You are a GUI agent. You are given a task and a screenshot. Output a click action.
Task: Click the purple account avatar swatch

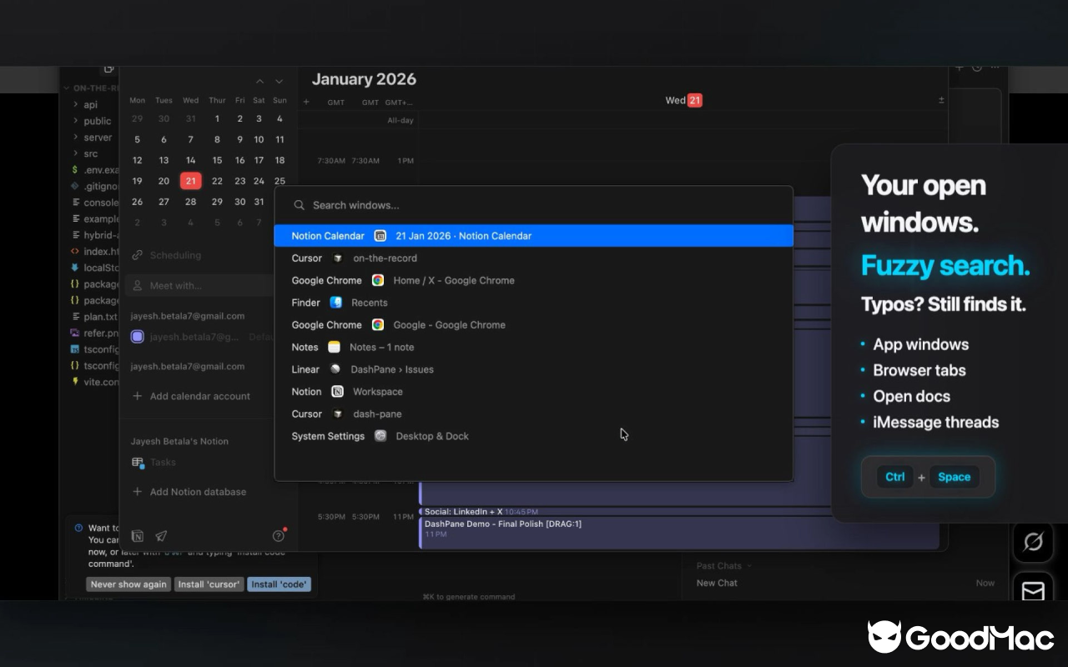point(137,336)
